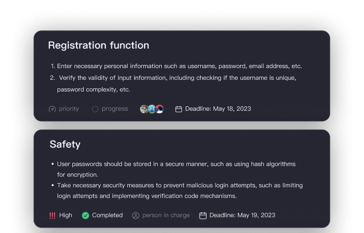Click the person in charge avatar icon
Image resolution: width=364 pixels, height=233 pixels.
(135, 215)
